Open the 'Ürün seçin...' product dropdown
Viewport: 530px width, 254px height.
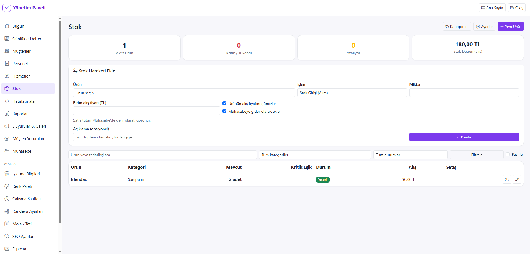click(x=184, y=93)
